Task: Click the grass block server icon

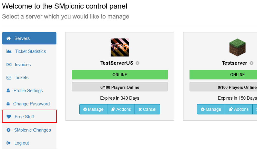Action: [x=237, y=47]
